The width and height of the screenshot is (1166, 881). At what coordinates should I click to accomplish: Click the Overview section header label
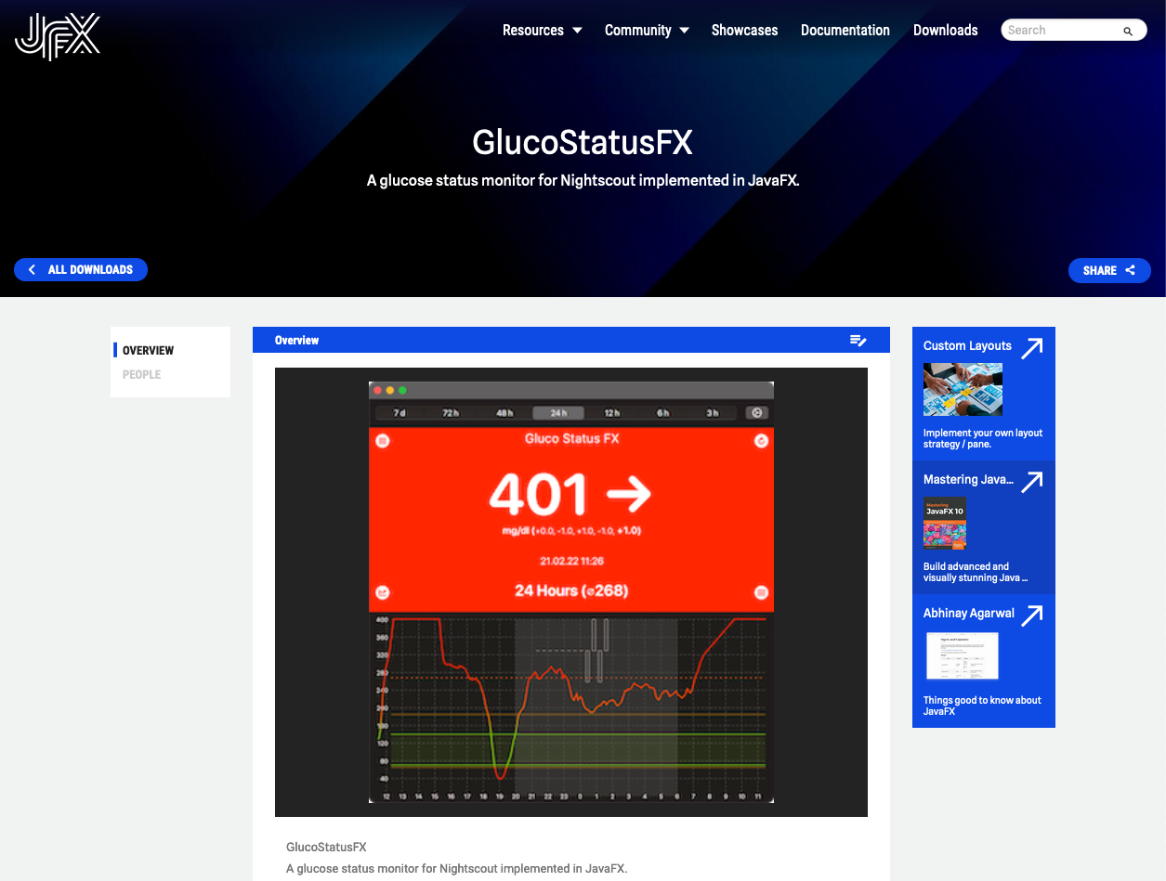[x=296, y=341]
